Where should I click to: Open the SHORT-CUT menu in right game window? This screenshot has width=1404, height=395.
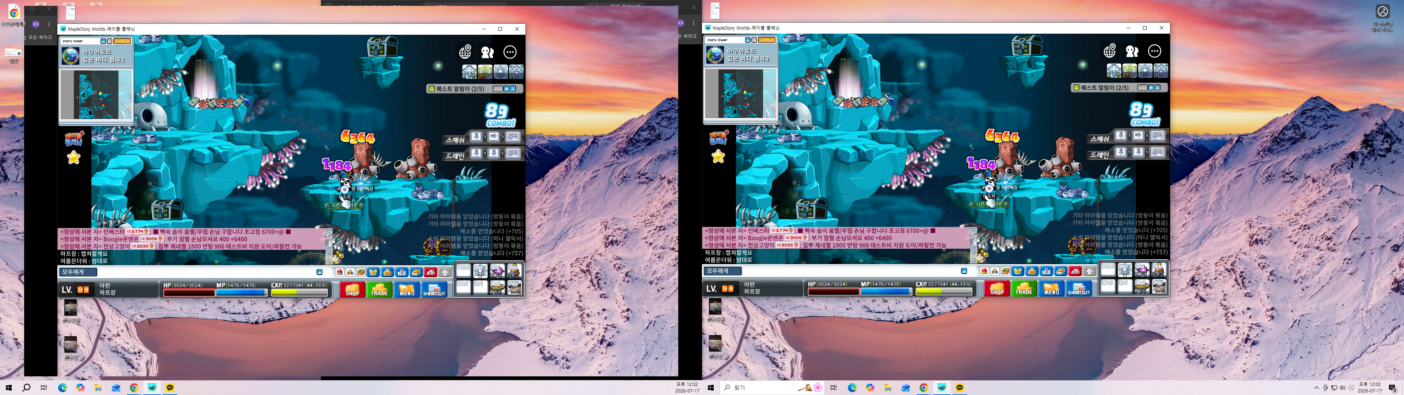coord(1079,288)
